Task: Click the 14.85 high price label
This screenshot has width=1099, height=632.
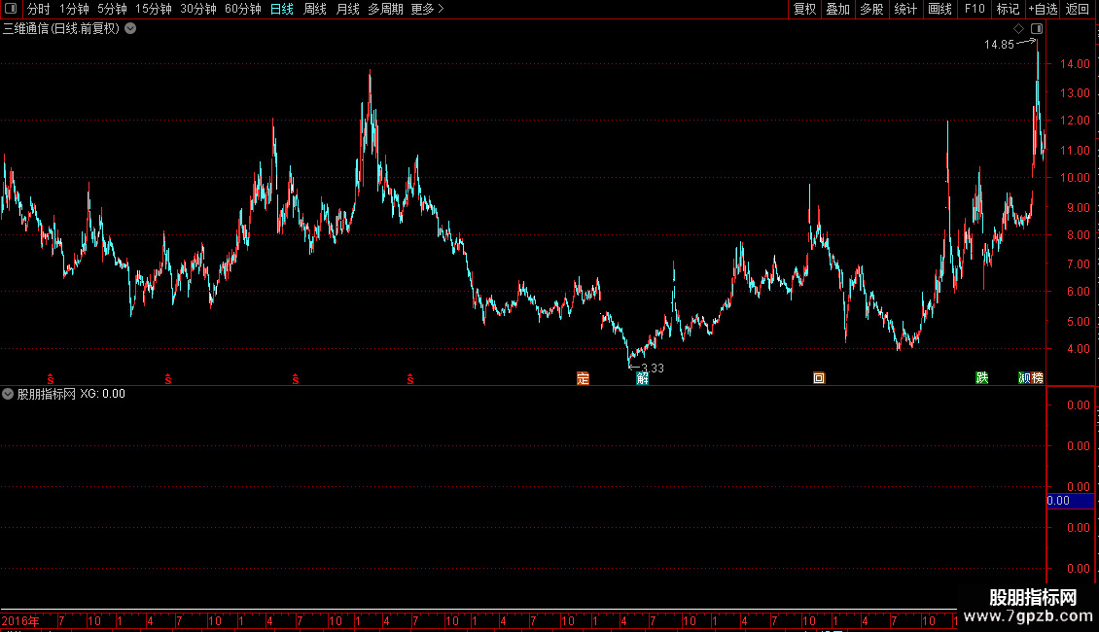Action: click(999, 44)
